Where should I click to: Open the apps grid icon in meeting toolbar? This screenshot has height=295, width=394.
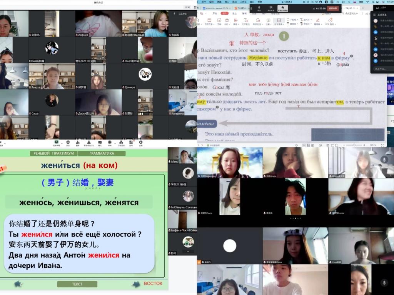[131, 142]
